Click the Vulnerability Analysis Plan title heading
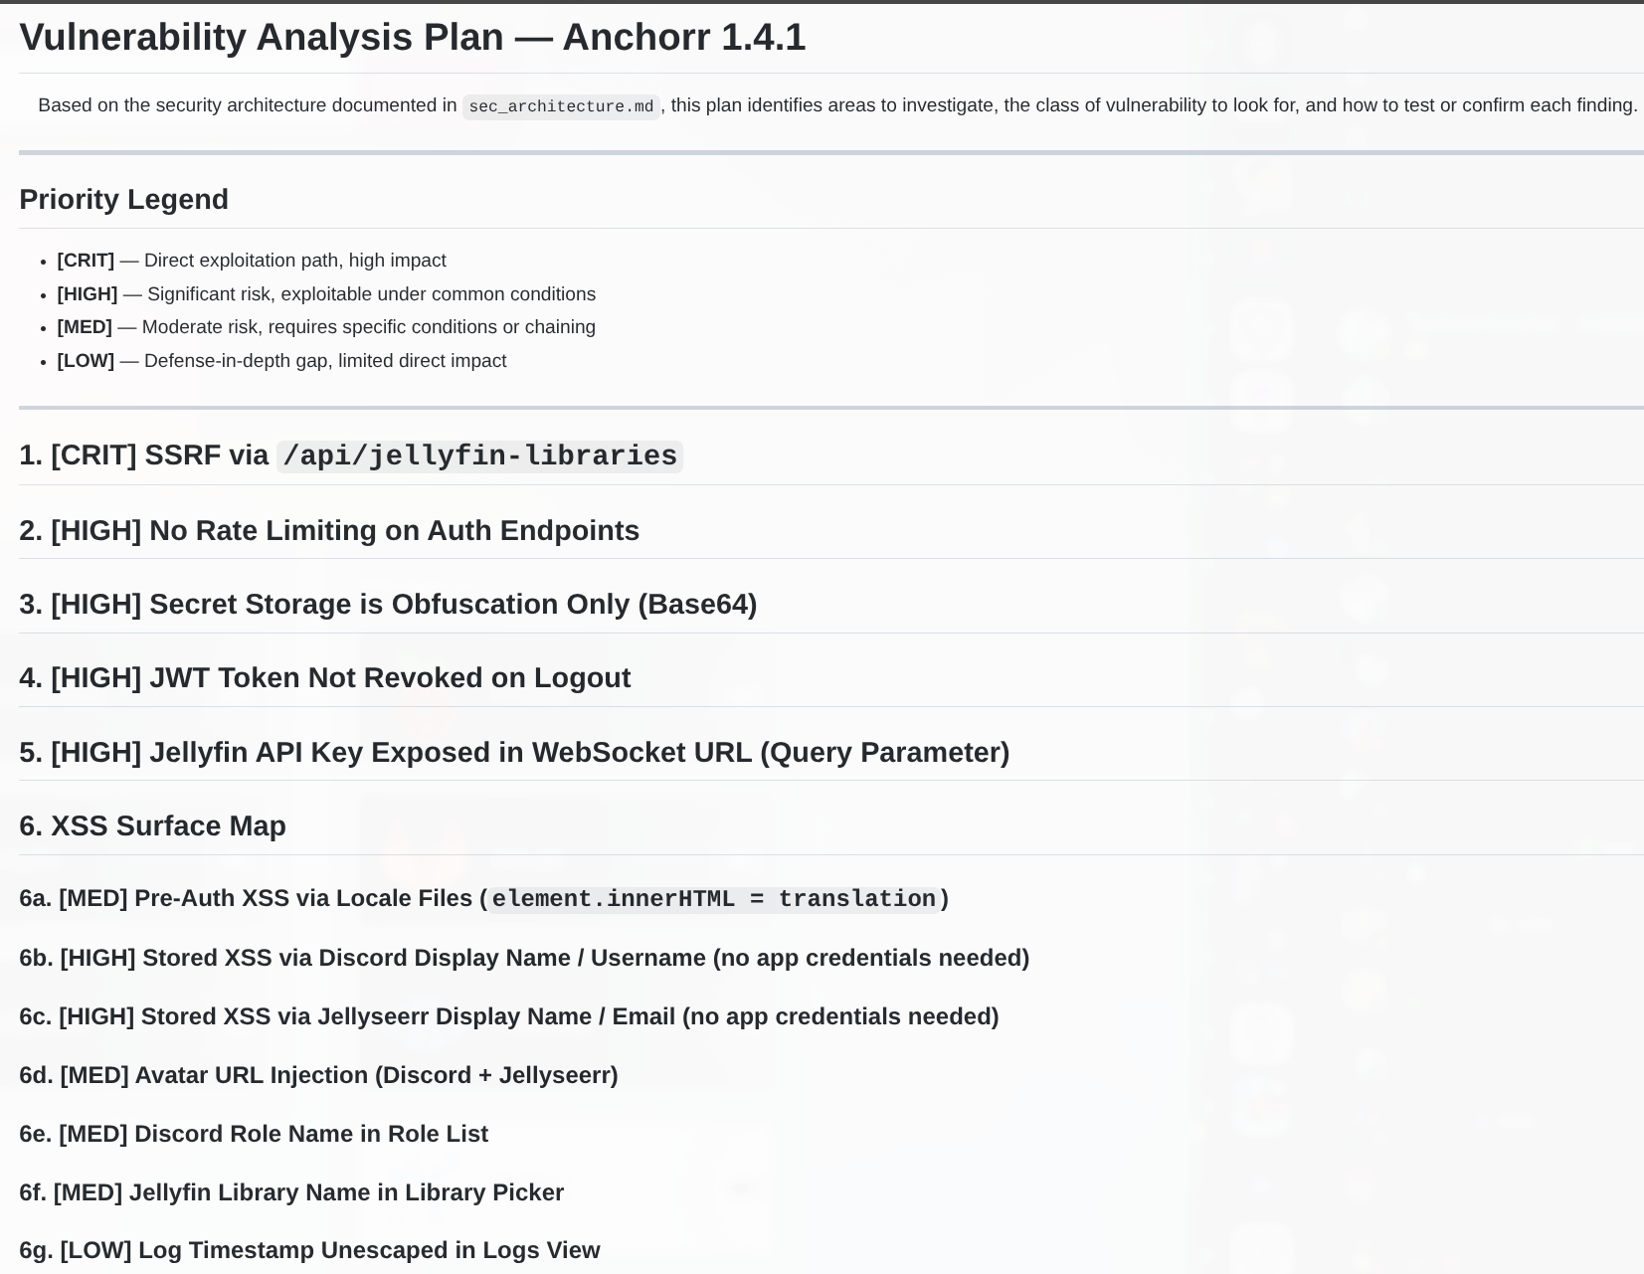 (x=412, y=38)
